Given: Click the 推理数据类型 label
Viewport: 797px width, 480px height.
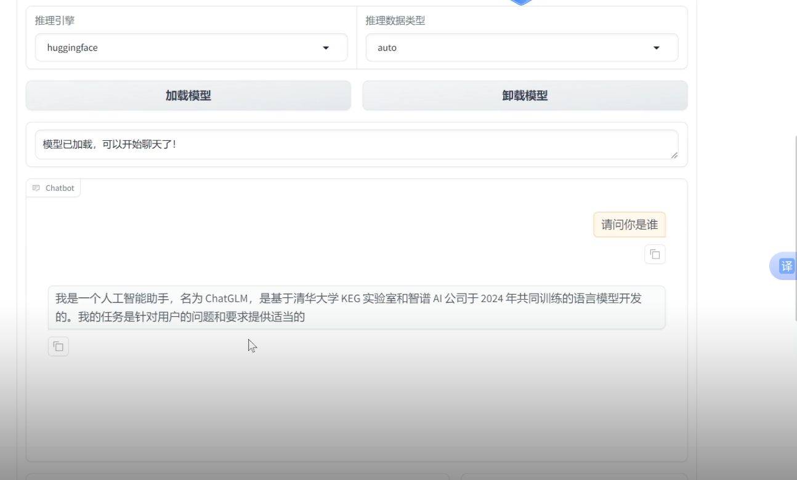Looking at the screenshot, I should (x=395, y=21).
